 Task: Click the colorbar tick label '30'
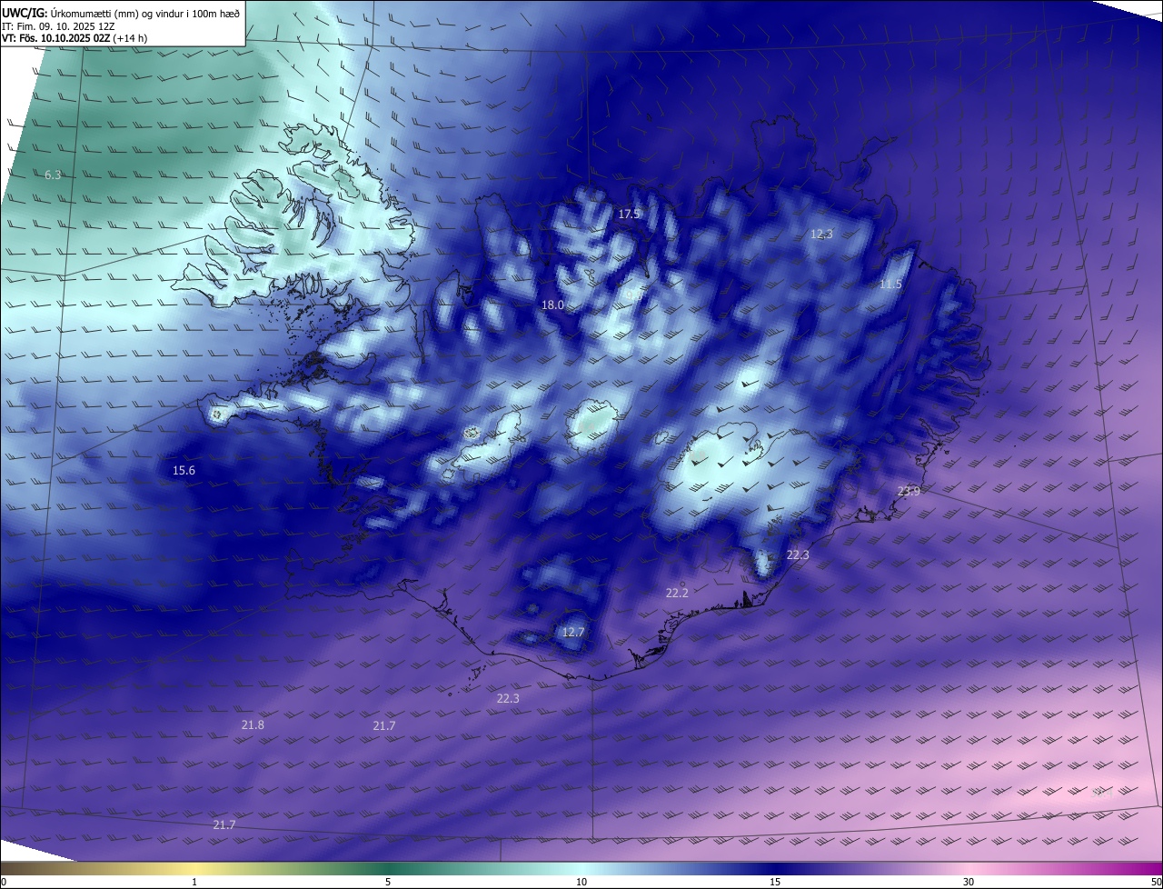(x=969, y=883)
